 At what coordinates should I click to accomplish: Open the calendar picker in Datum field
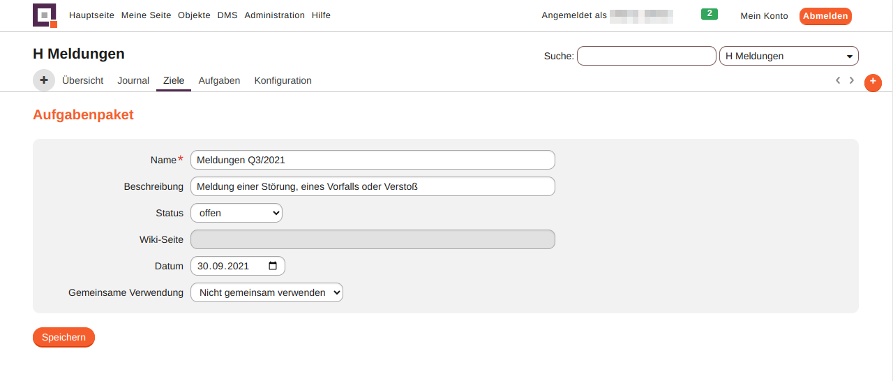tap(273, 266)
